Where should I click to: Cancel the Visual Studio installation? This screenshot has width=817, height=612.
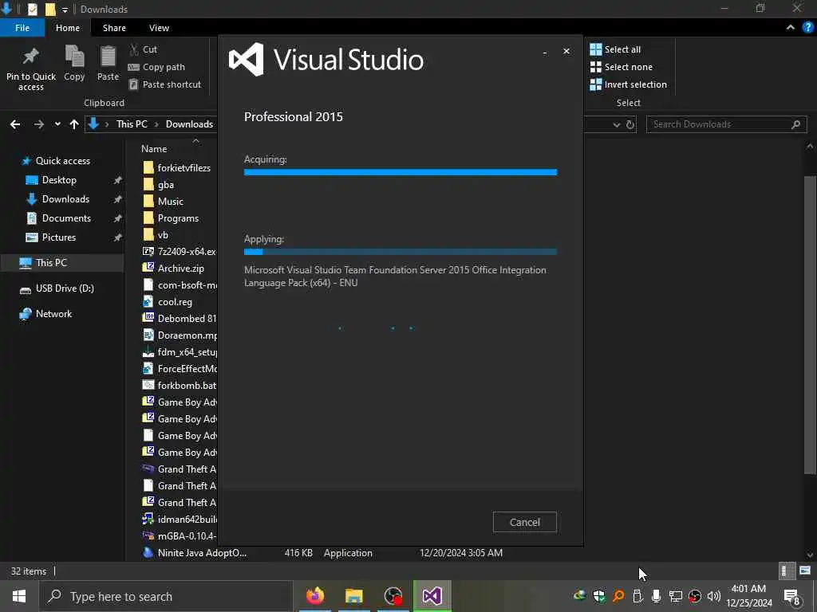coord(524,522)
